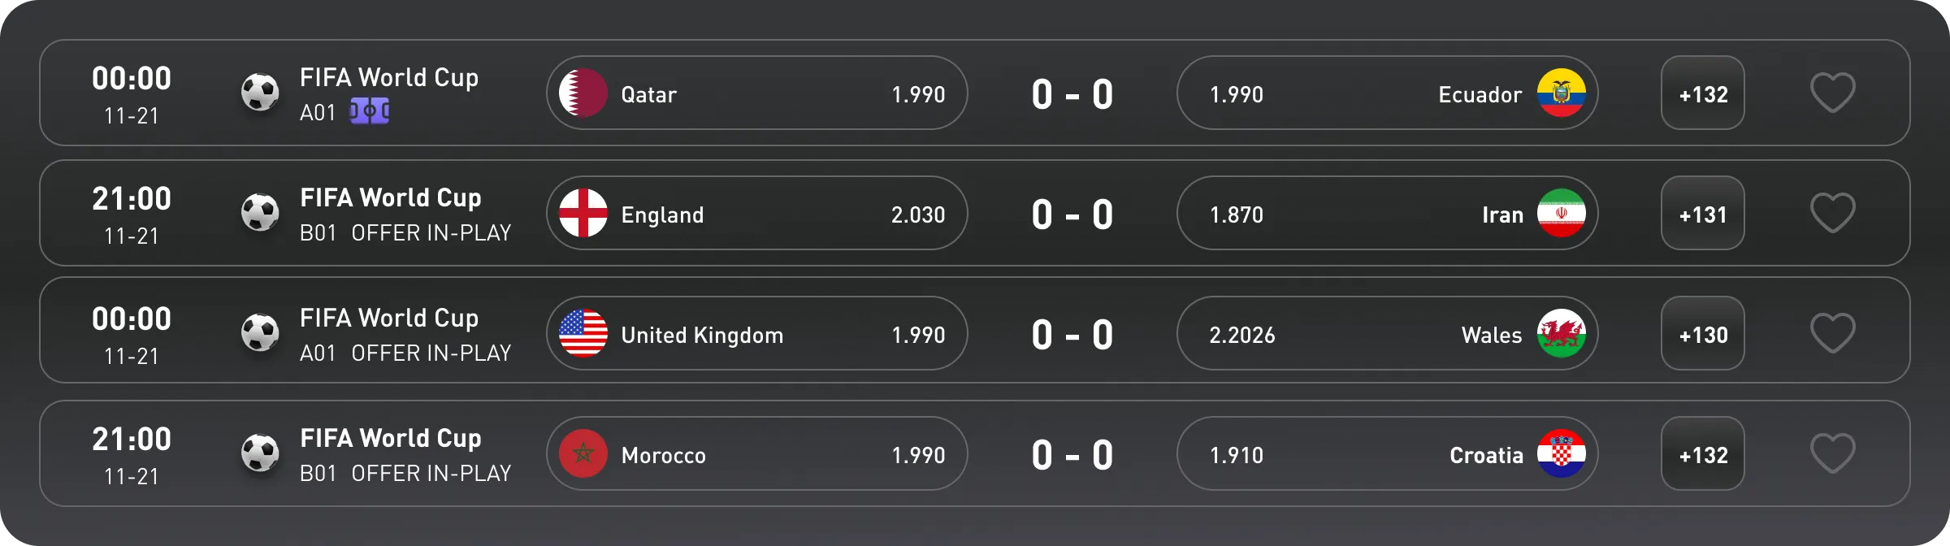Screen dimensions: 1950x546
Task: Favorite the England vs Iran match
Action: coord(1835,212)
